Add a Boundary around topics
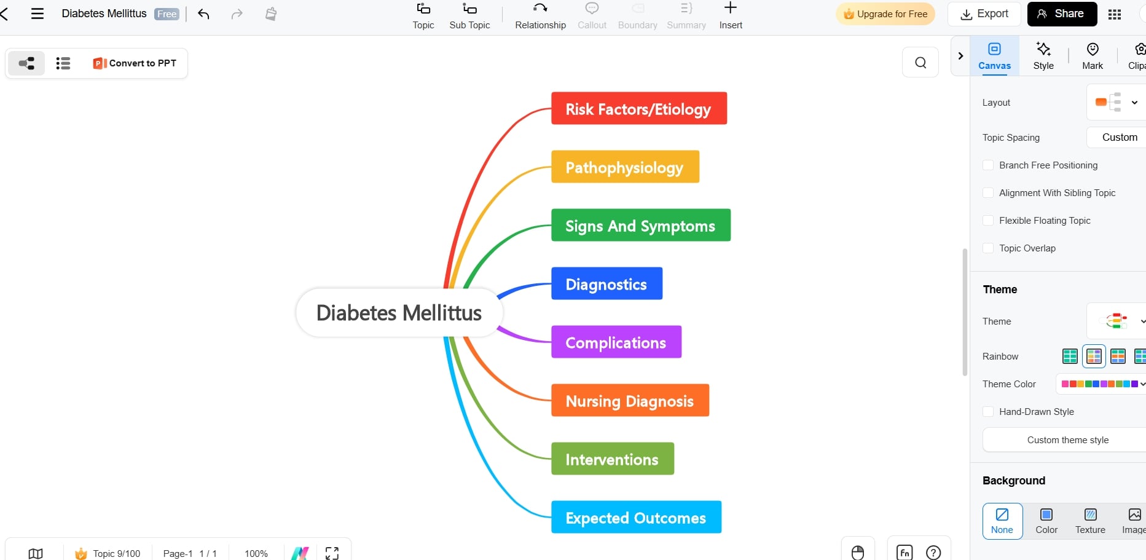The width and height of the screenshot is (1146, 560). pos(637,15)
